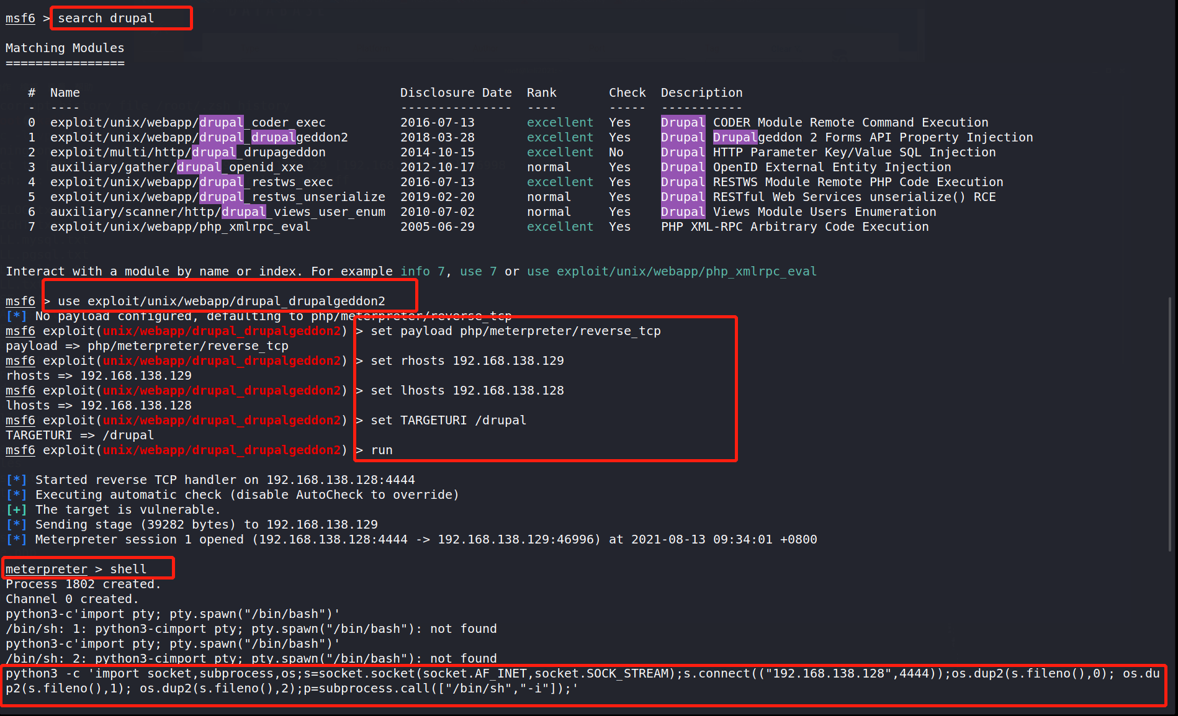
Task: Click line 'The target is vulnerable.'
Action: [113, 509]
